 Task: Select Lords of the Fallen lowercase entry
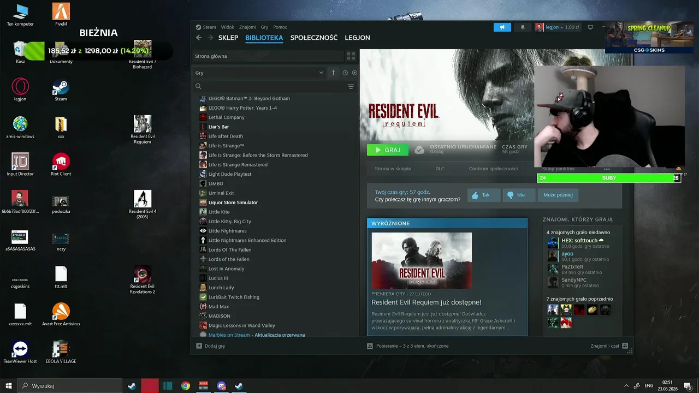point(228,259)
